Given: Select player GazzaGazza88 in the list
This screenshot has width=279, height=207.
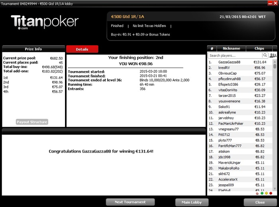Looking at the screenshot, I should [240, 62].
